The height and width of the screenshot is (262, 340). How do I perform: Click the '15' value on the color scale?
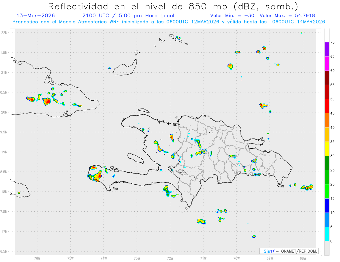[332, 198]
